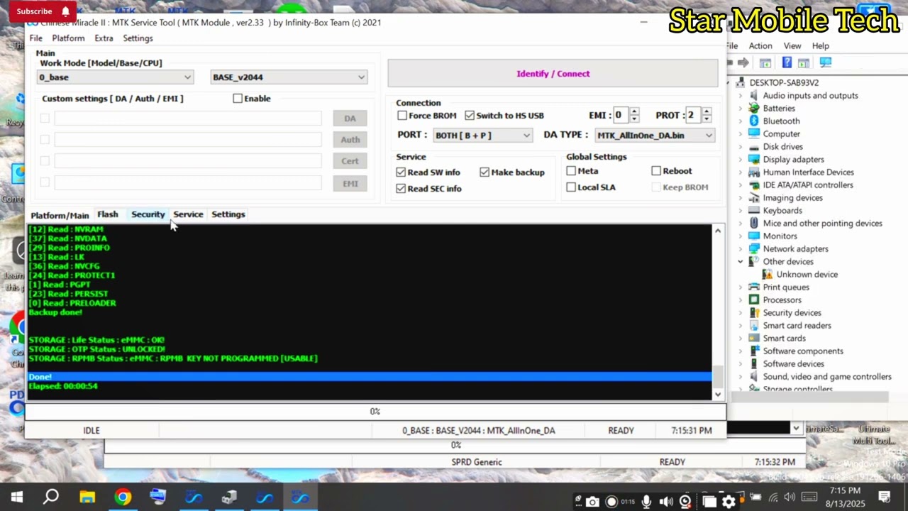Click the first custom settings path field beside DA
Viewport: 908px width, 511px height.
pyautogui.click(x=188, y=119)
